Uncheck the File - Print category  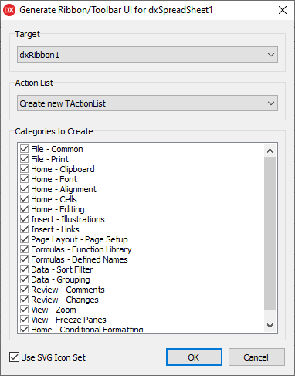click(24, 159)
